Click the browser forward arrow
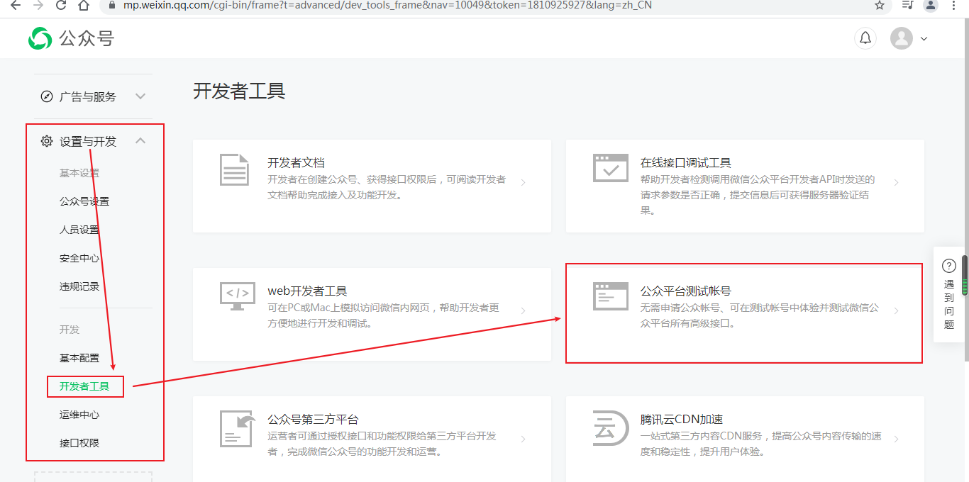The height and width of the screenshot is (482, 969). (x=38, y=5)
